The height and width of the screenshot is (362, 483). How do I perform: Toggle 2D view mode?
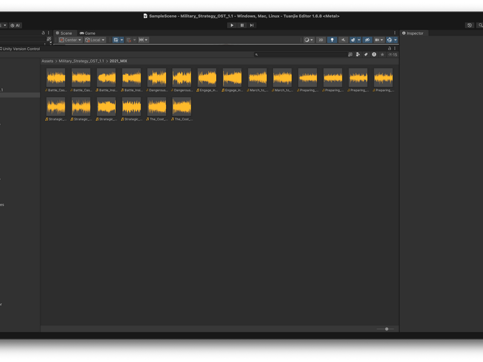point(321,40)
